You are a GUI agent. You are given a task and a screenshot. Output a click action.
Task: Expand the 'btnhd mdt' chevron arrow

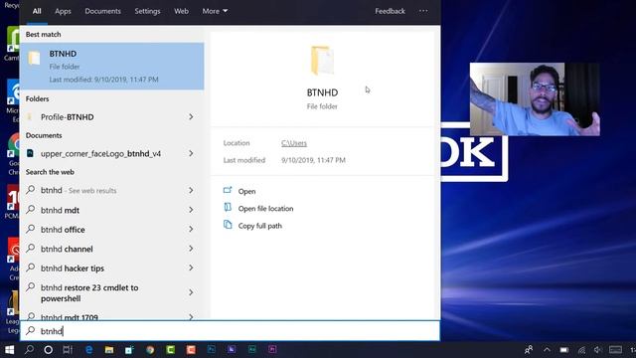coord(191,210)
